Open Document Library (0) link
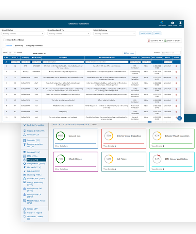Image resolution: width=196 pixels, height=234 pixels. tap(35, 218)
